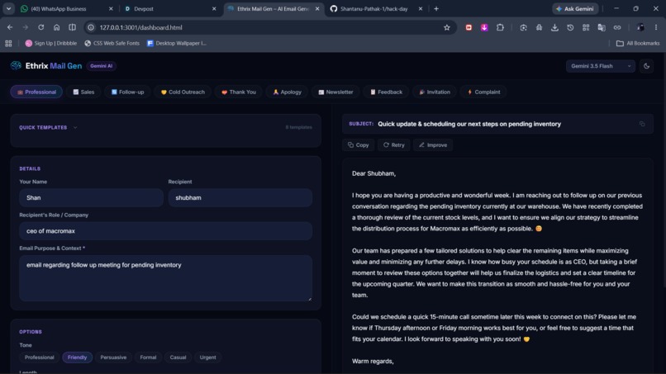This screenshot has height=374, width=666.
Task: Open the Gemini 3.5 Flash model dropdown
Action: [600, 66]
